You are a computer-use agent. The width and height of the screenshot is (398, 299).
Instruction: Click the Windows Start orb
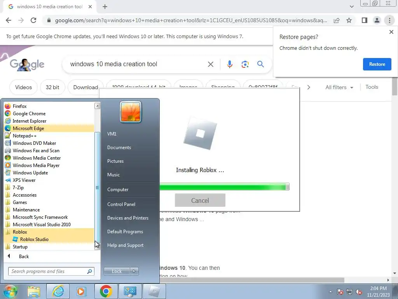pyautogui.click(x=10, y=291)
